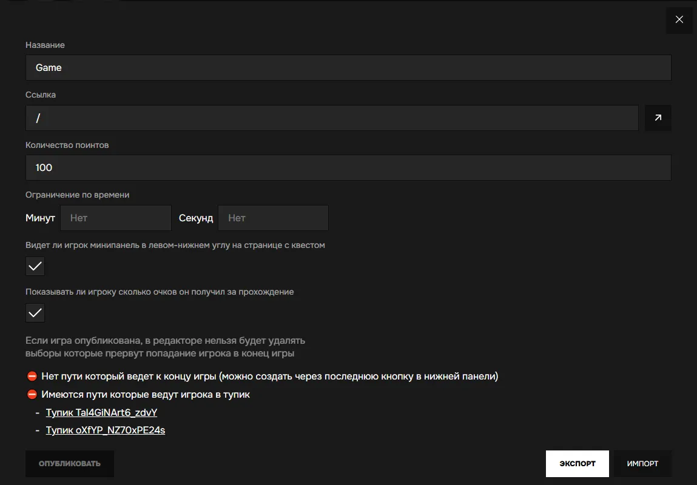Click the 'Ограничение по времени' heading
The height and width of the screenshot is (485, 697).
point(77,195)
